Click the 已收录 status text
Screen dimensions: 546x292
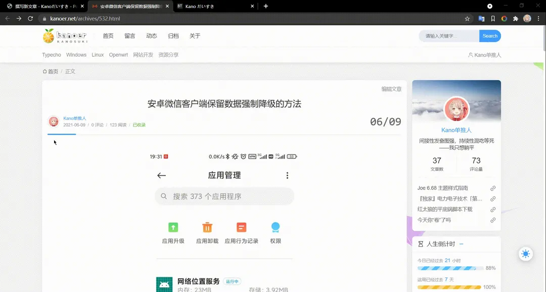pos(139,125)
